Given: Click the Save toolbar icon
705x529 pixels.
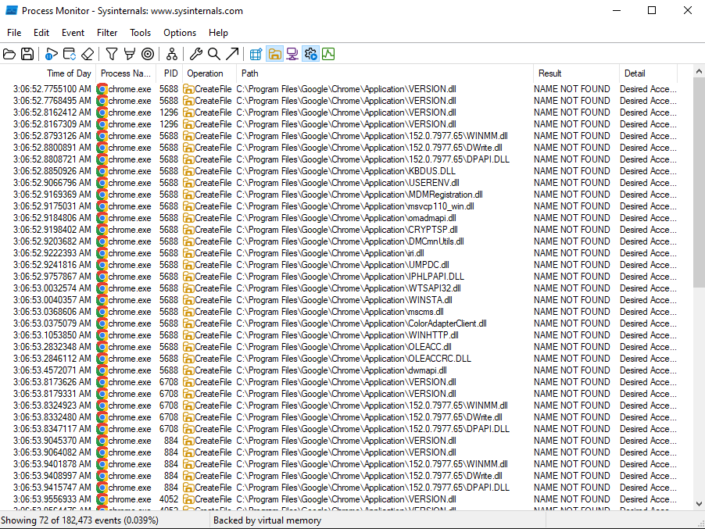Looking at the screenshot, I should tap(27, 55).
